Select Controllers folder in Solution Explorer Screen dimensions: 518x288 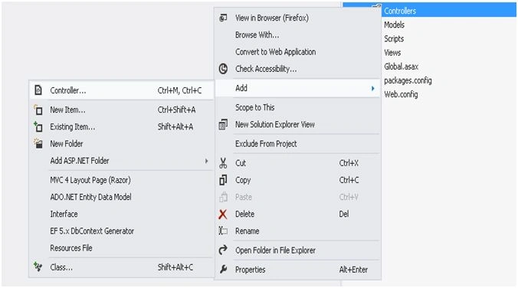pyautogui.click(x=400, y=11)
